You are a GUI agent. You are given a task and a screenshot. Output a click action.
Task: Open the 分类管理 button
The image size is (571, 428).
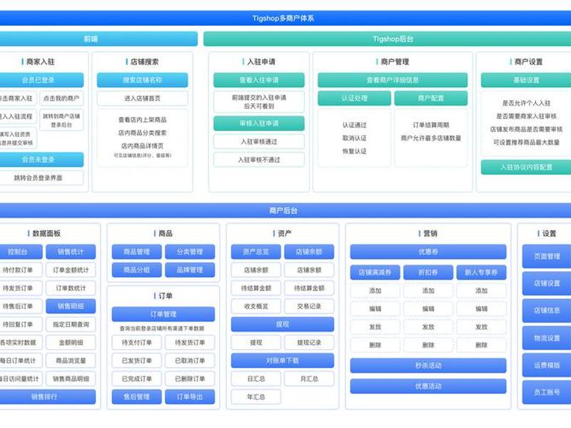point(190,252)
